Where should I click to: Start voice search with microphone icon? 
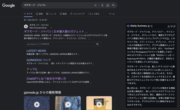coord(102,5)
